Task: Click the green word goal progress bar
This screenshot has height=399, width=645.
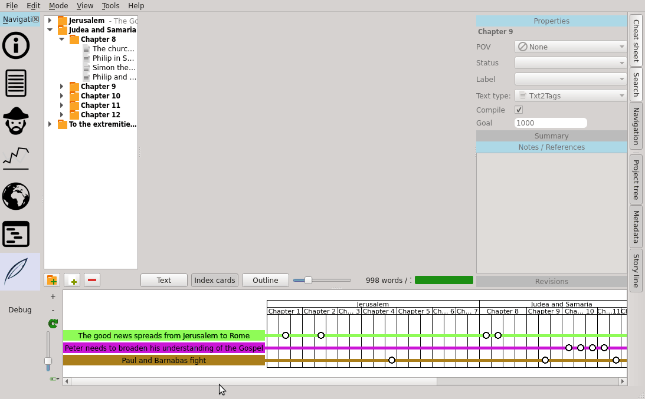Action: [444, 281]
